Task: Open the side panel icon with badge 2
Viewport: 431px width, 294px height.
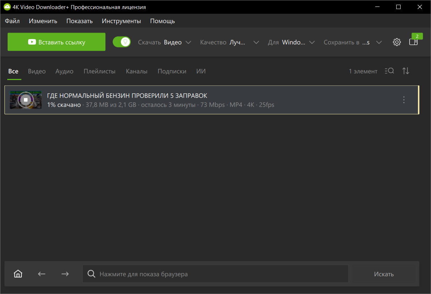Action: [413, 42]
